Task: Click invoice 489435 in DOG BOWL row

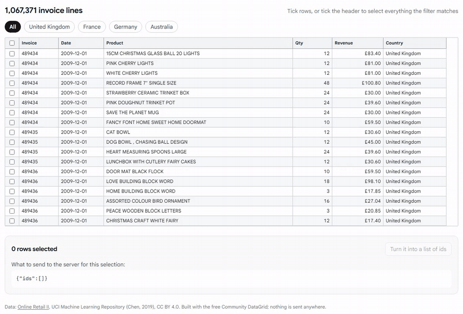Action: tap(39, 142)
